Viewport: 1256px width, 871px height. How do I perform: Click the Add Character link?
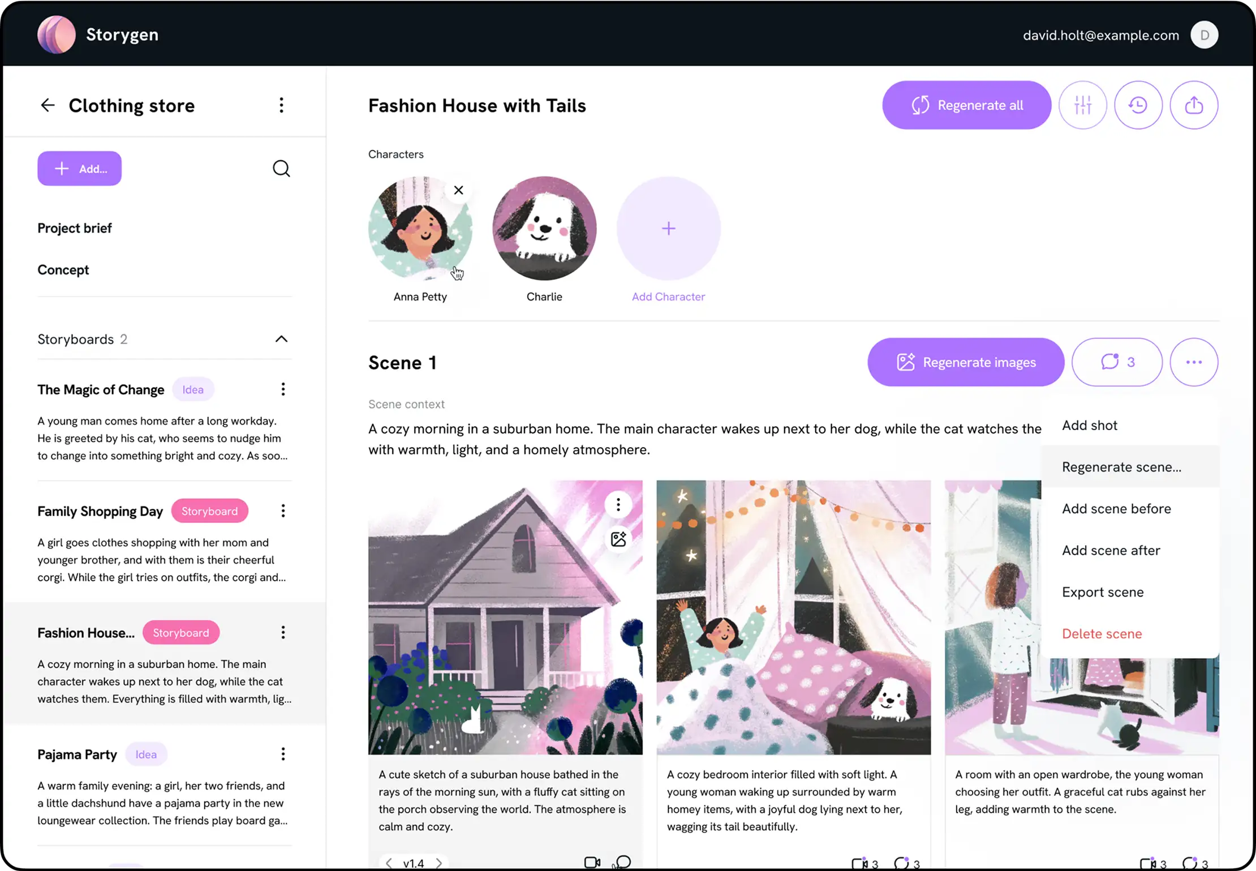668,297
